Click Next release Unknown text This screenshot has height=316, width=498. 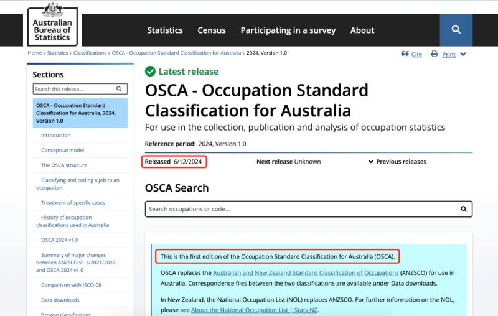pyautogui.click(x=288, y=162)
